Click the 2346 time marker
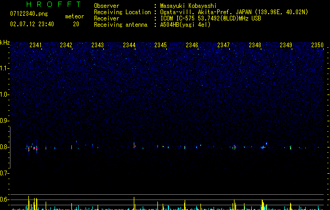 pos(192,45)
